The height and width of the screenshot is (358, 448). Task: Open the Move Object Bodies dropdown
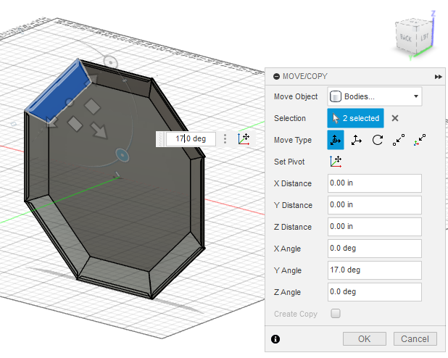tap(375, 96)
